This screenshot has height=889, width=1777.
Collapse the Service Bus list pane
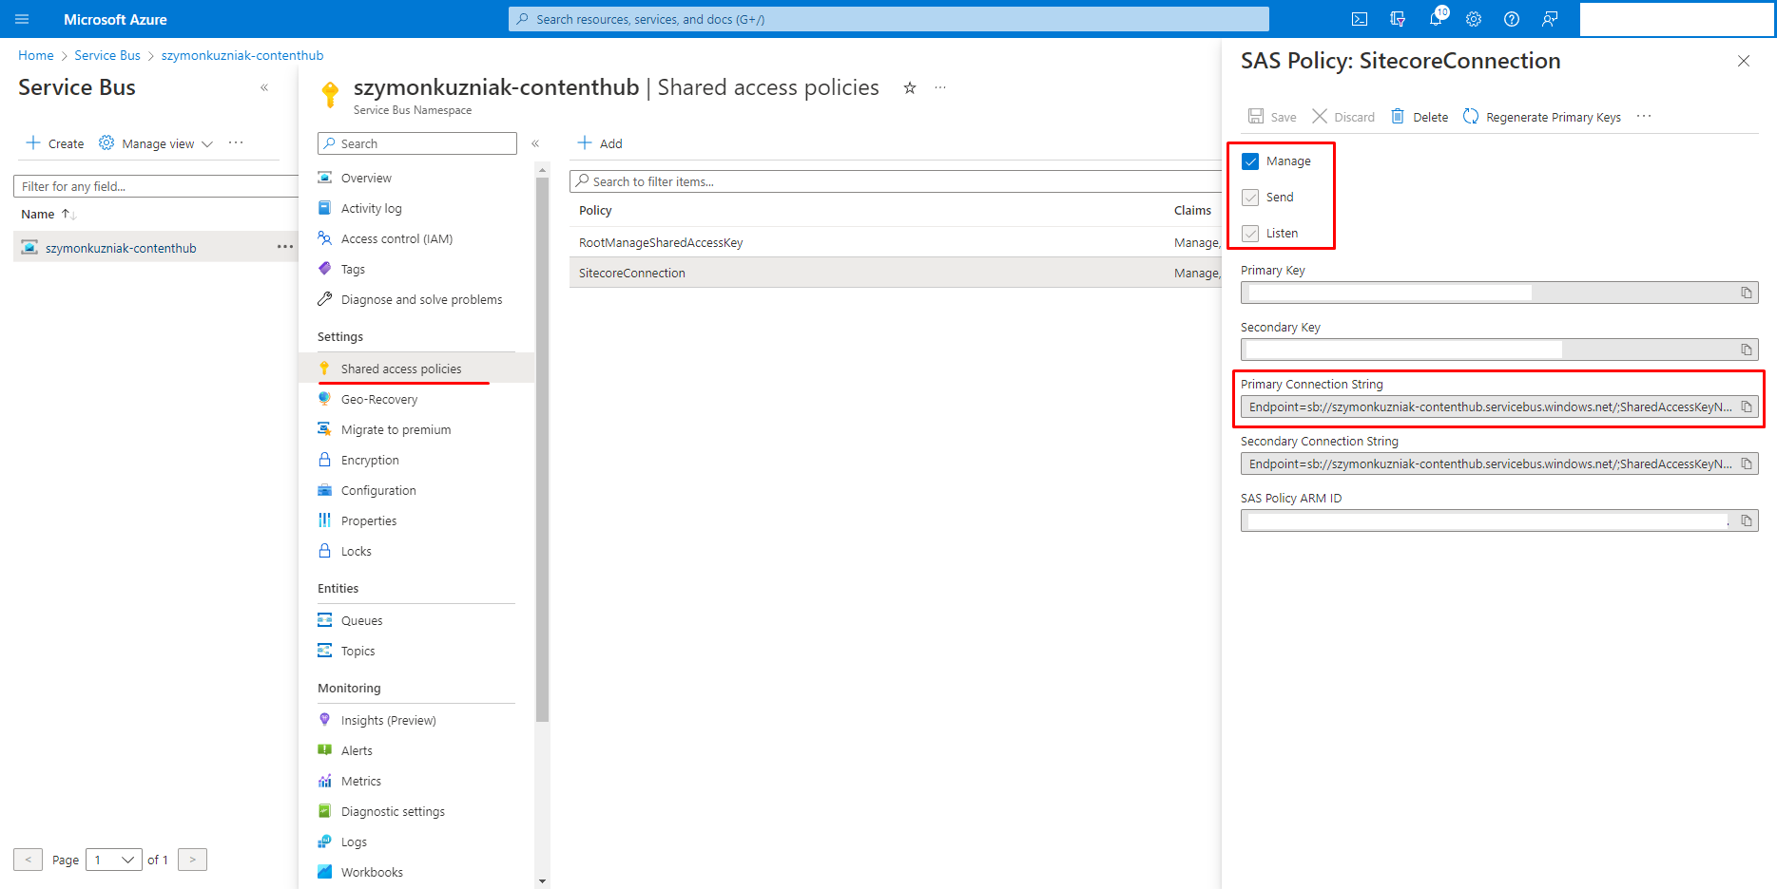click(264, 87)
